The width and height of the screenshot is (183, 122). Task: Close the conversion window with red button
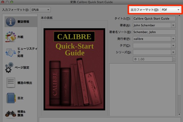pyautogui.click(x=3, y=2)
